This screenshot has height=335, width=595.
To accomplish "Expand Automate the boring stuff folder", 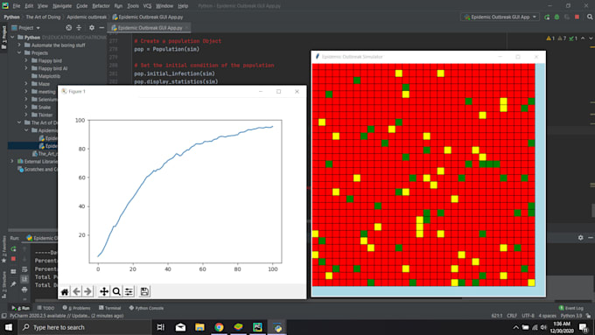I will (x=19, y=45).
